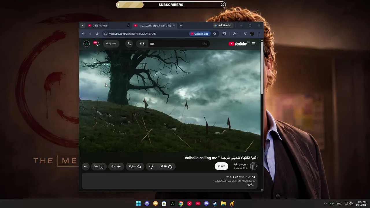
Task: Open the YouTube account avatar menu
Action: [86, 44]
